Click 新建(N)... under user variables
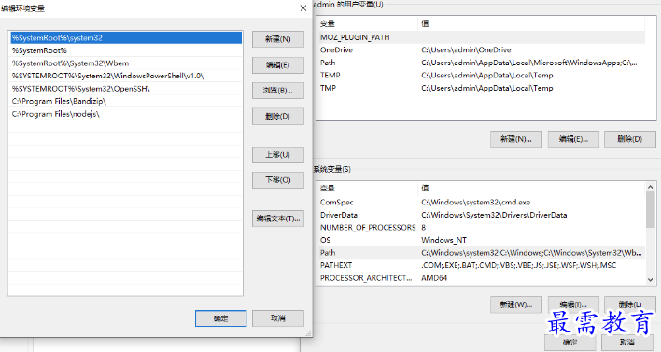The height and width of the screenshot is (352, 661). click(516, 139)
